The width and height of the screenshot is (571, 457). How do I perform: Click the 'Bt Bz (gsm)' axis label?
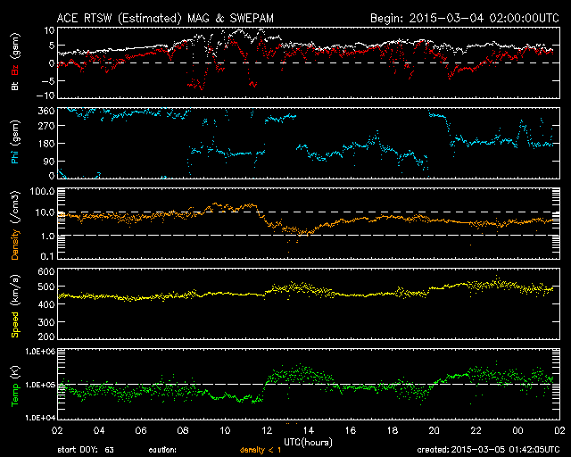coord(15,62)
